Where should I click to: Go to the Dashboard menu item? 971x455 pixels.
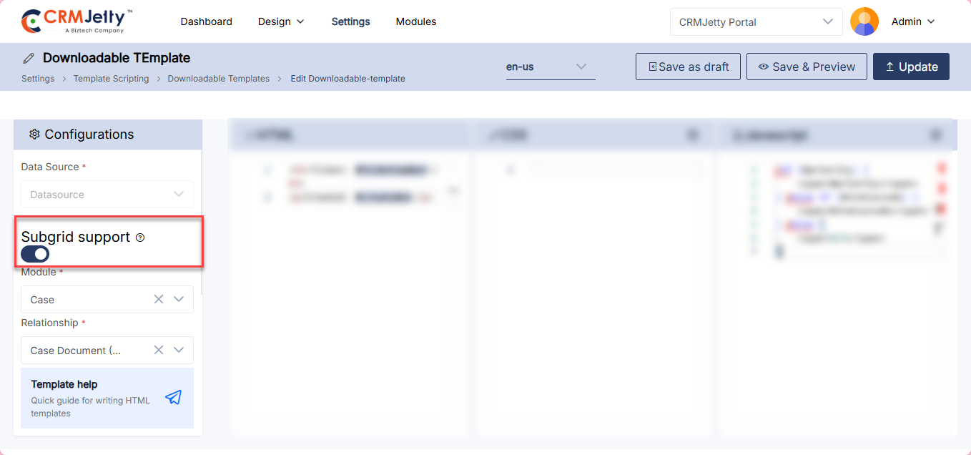pyautogui.click(x=206, y=21)
